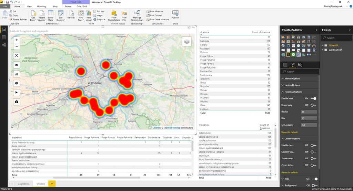Open the Analytics magnifier tab
Image resolution: width=353 pixels, height=191 pixels.
click(x=300, y=65)
